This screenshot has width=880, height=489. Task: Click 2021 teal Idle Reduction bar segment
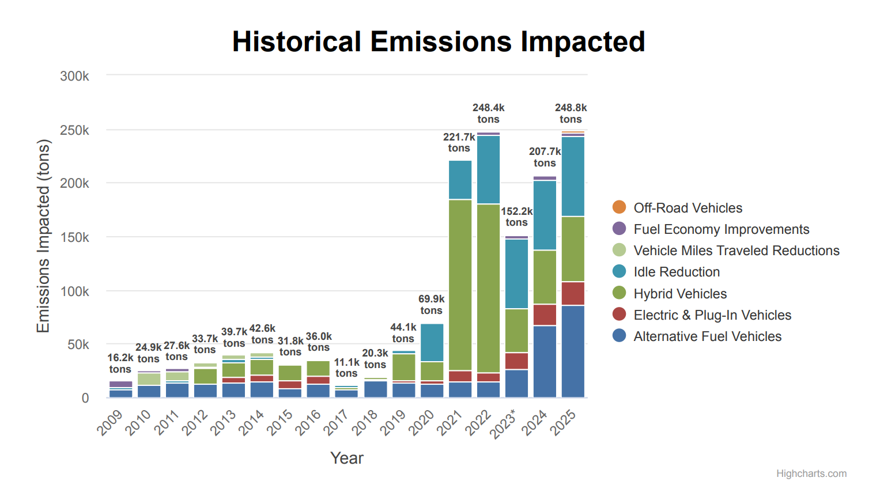tap(460, 180)
